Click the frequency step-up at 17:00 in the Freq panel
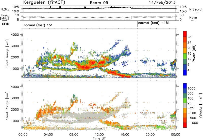 click(x=131, y=18)
